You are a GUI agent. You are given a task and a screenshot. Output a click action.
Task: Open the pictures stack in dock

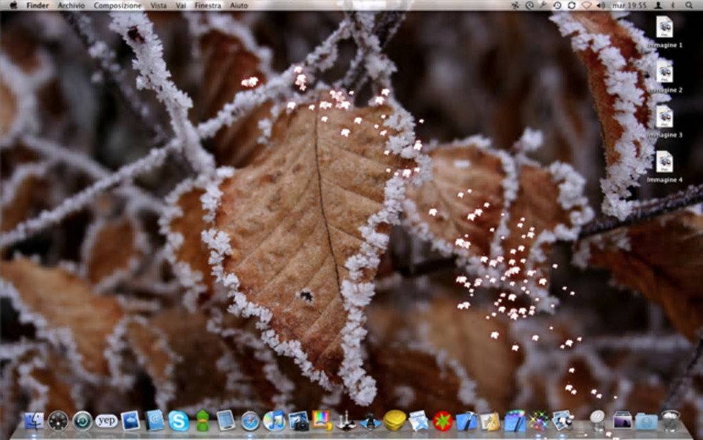(622, 421)
